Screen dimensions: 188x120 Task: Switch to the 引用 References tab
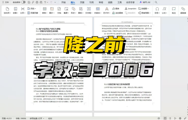point(92,2)
